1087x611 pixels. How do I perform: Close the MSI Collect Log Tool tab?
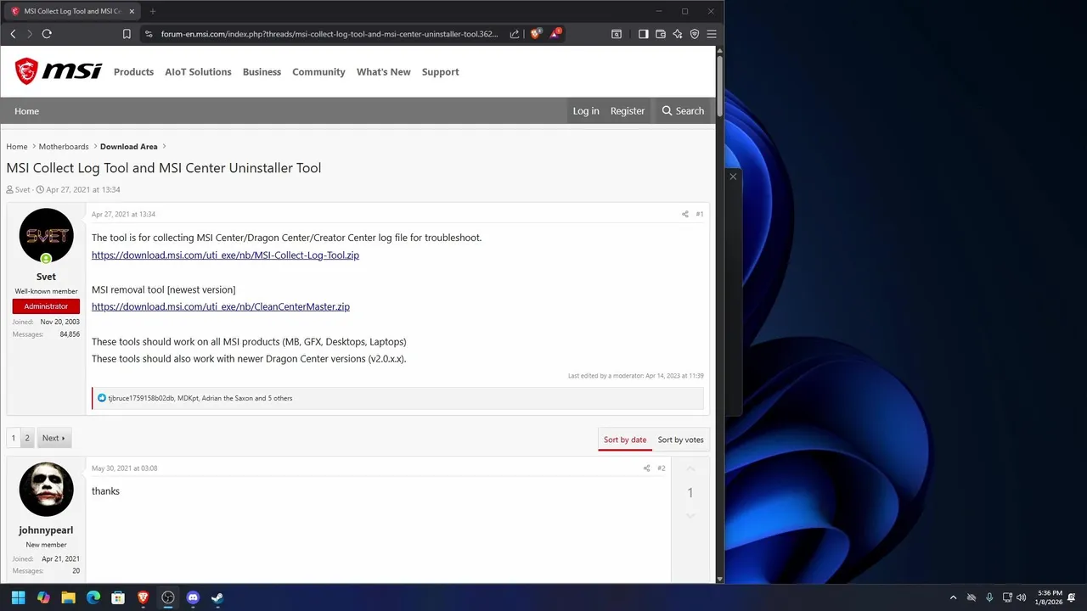click(x=132, y=11)
